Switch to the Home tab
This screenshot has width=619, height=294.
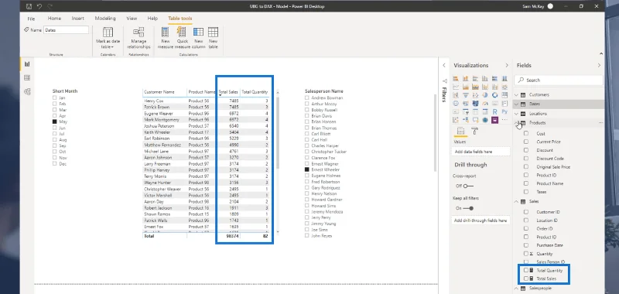[x=54, y=19]
